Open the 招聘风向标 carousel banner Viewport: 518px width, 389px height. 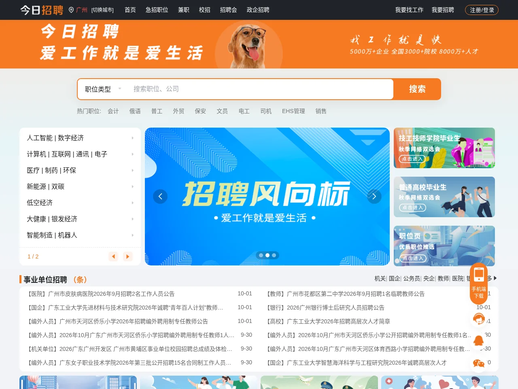(x=267, y=197)
